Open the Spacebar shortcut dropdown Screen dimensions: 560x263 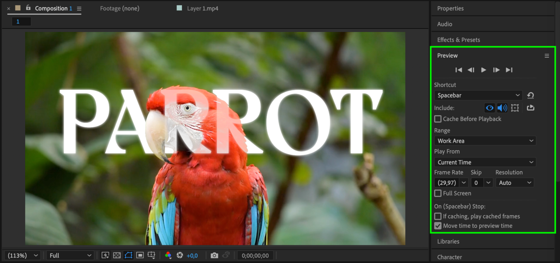pos(478,95)
